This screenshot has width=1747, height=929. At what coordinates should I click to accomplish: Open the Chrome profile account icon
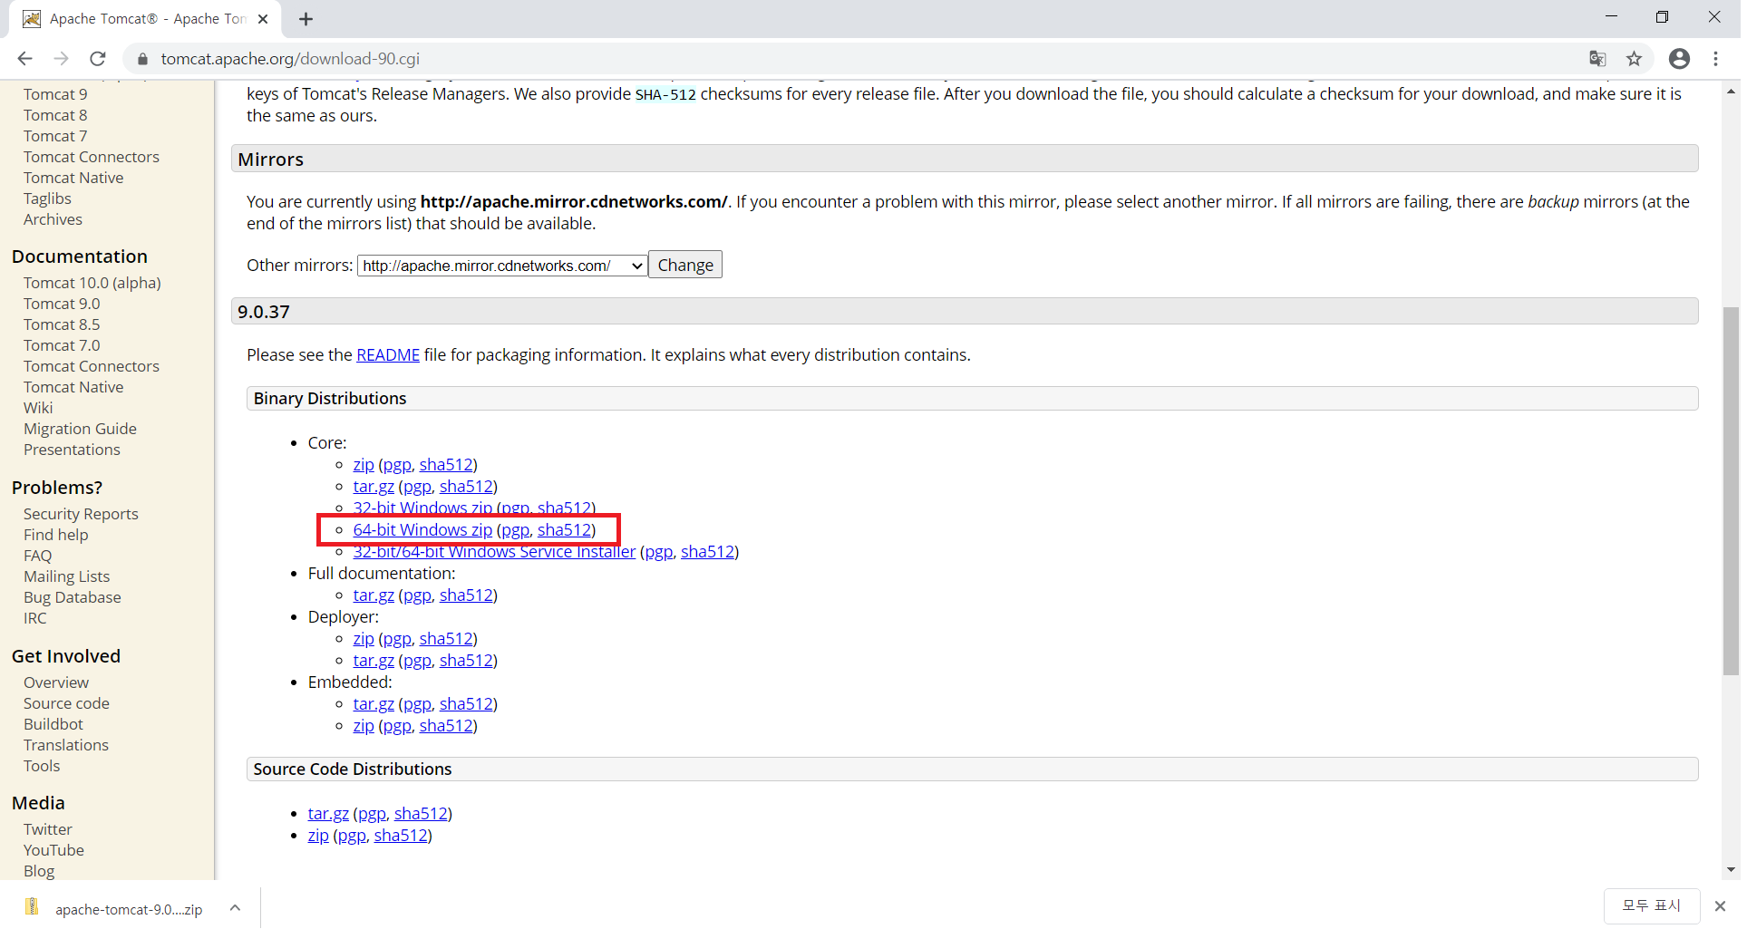click(1679, 59)
